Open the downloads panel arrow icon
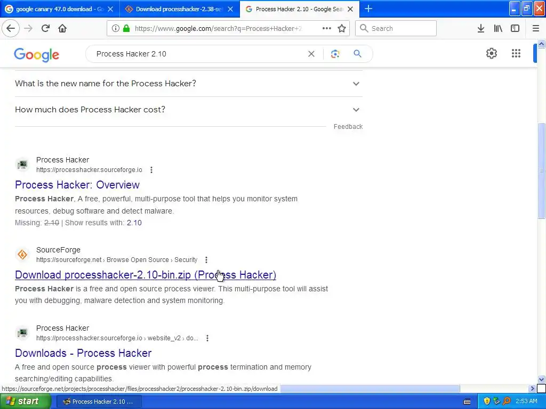The width and height of the screenshot is (546, 409). tap(481, 29)
